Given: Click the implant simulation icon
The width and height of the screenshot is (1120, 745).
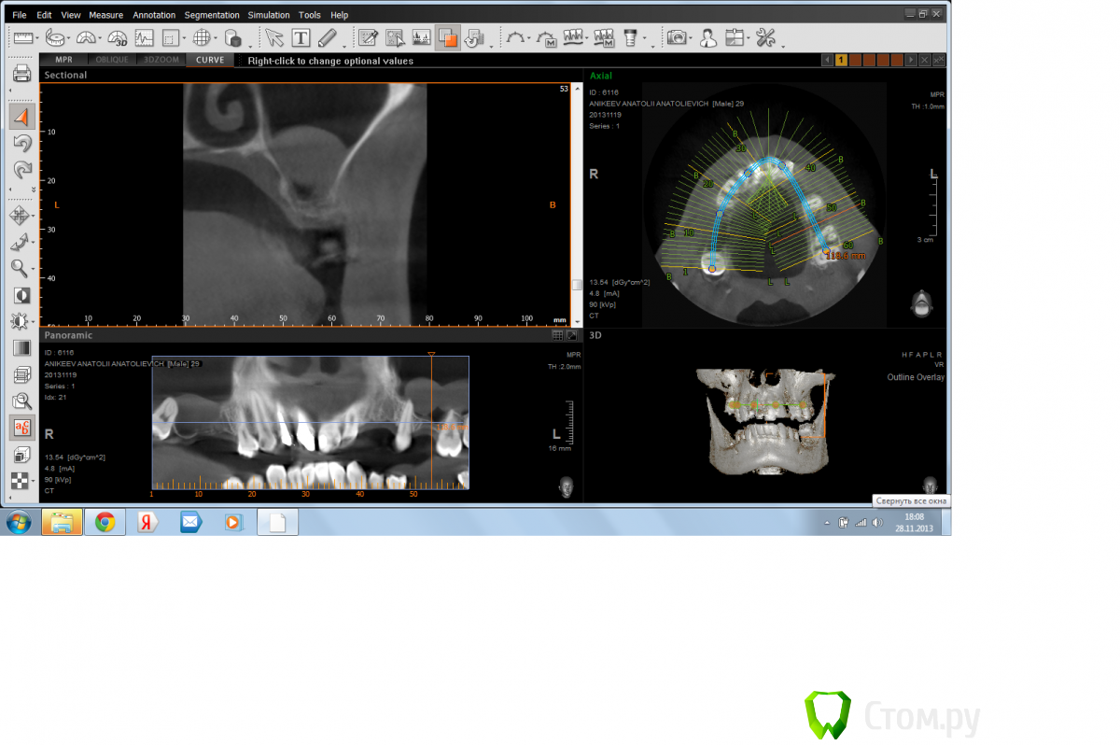Looking at the screenshot, I should coord(629,38).
